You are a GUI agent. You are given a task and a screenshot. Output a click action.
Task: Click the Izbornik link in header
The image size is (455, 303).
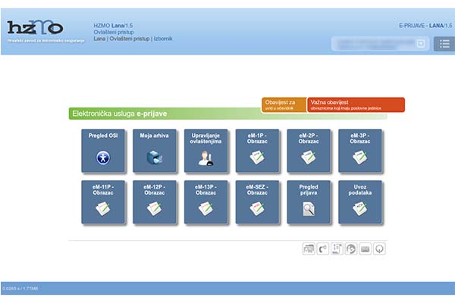162,39
